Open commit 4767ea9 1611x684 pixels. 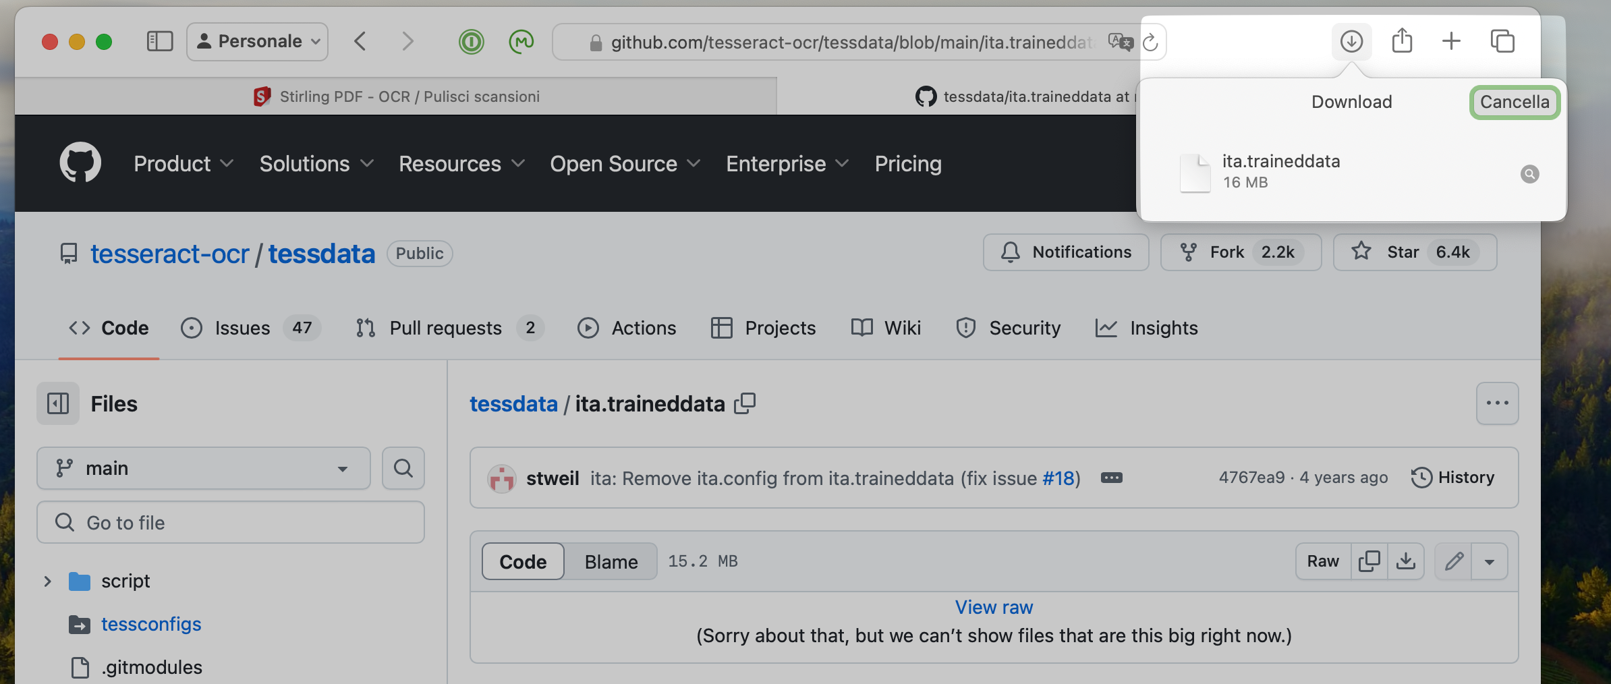pos(1251,478)
